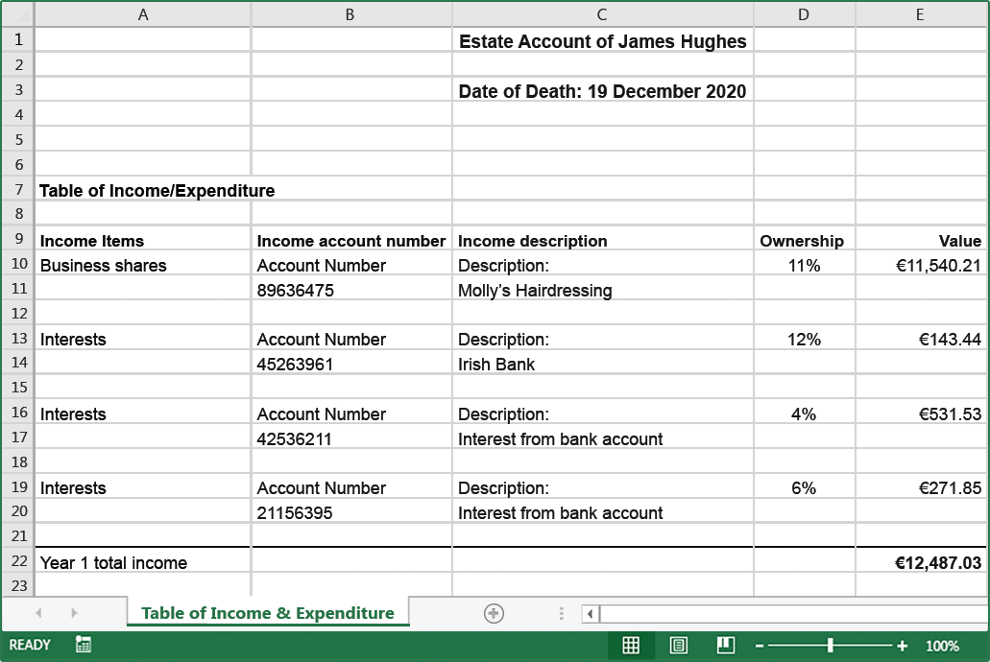Screen dimensions: 990x662
Task: Add a new worksheet with the plus icon
Action: coord(493,612)
